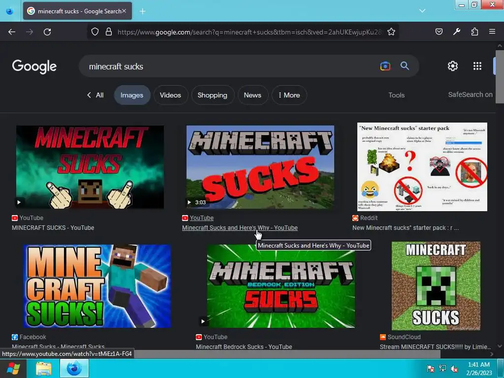Viewport: 504px width, 378px height.
Task: Expand the More filters menu
Action: coord(289,95)
